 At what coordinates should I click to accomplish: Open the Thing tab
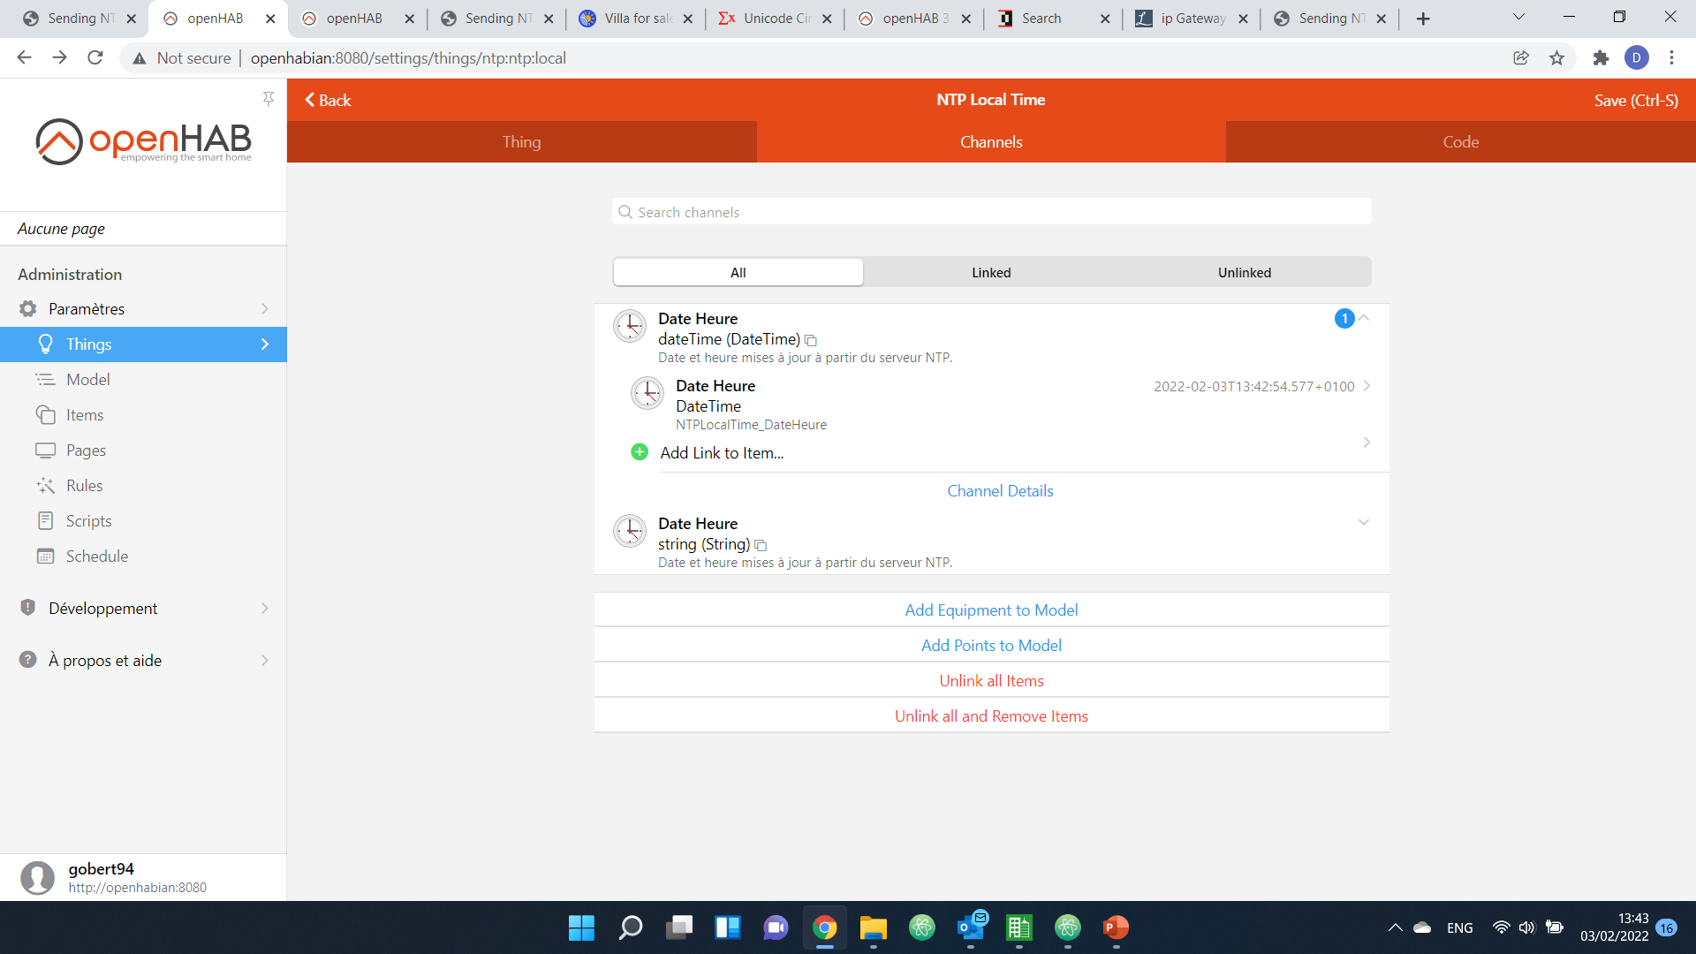(521, 141)
